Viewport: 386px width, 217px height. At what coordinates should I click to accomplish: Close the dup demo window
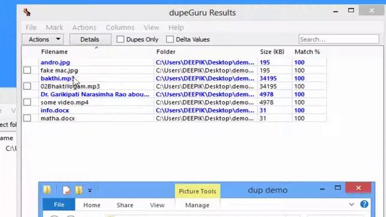358,188
